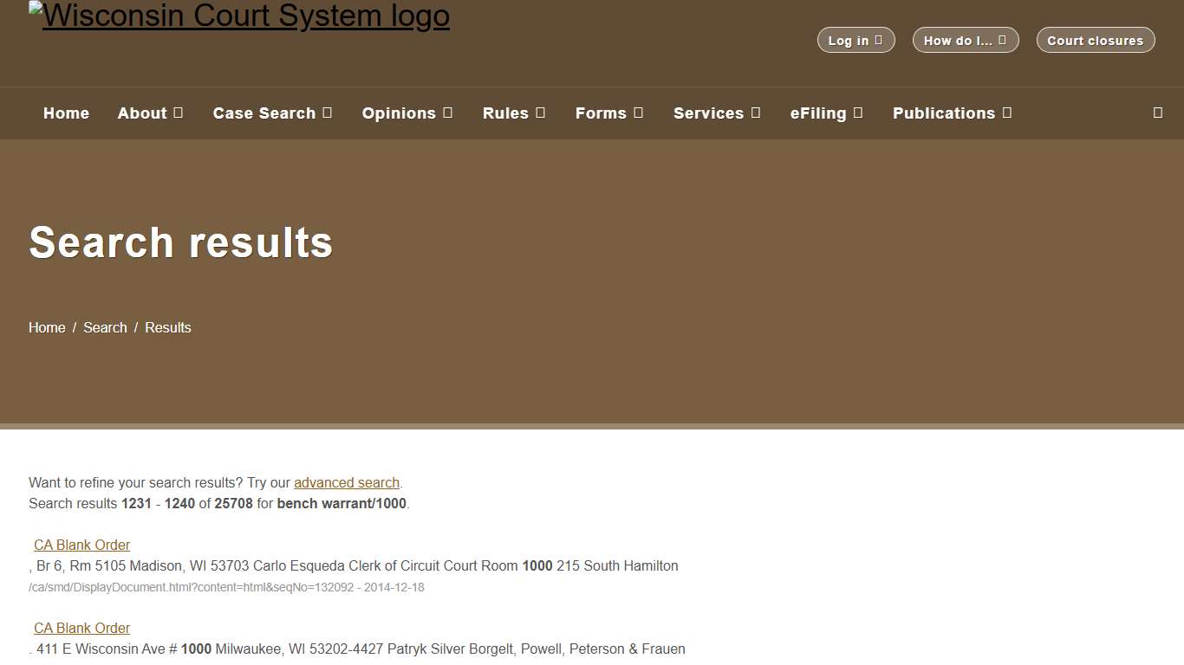This screenshot has height=665, width=1184.
Task: Click the first CA Blank Order result
Action: (x=81, y=545)
